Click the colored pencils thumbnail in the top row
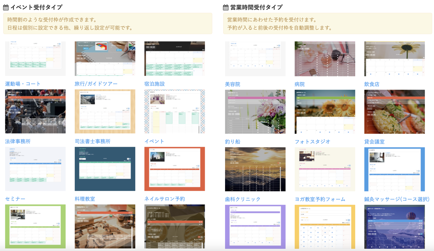Viewport: 434px width, 251px height. pos(105,59)
